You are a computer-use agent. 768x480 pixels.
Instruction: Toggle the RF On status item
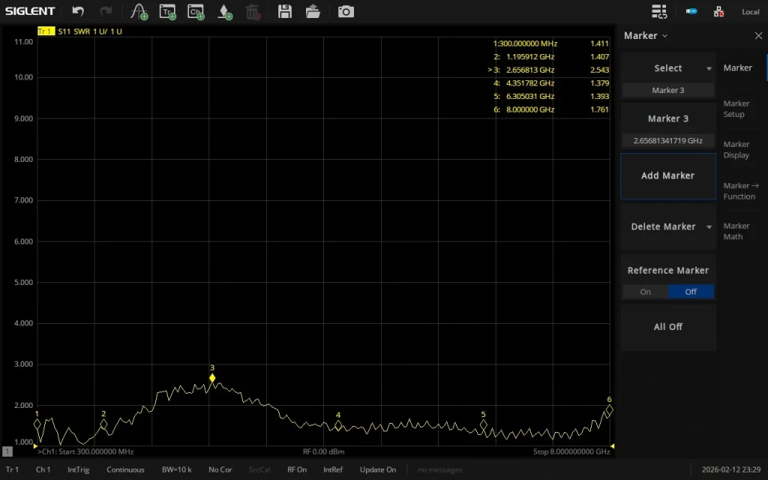coord(297,469)
